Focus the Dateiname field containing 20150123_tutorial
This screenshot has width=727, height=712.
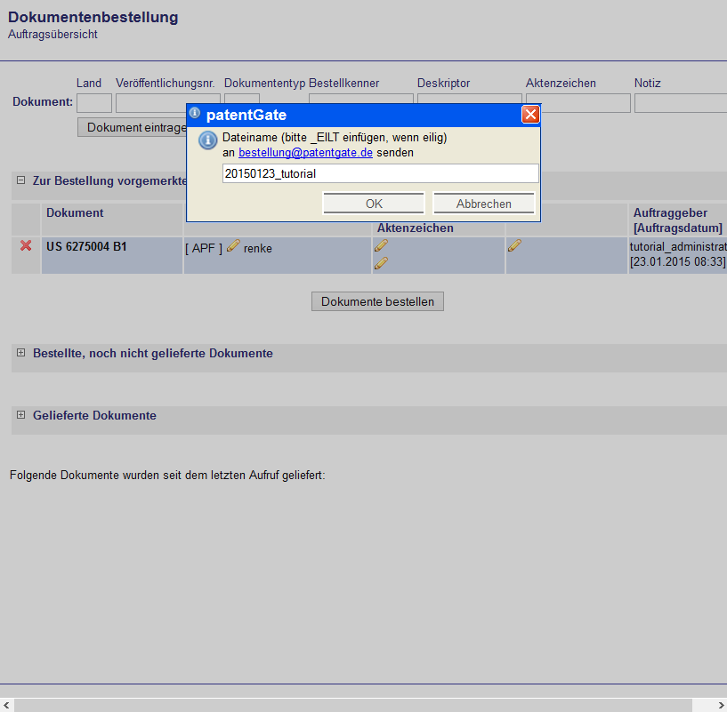pyautogui.click(x=380, y=173)
